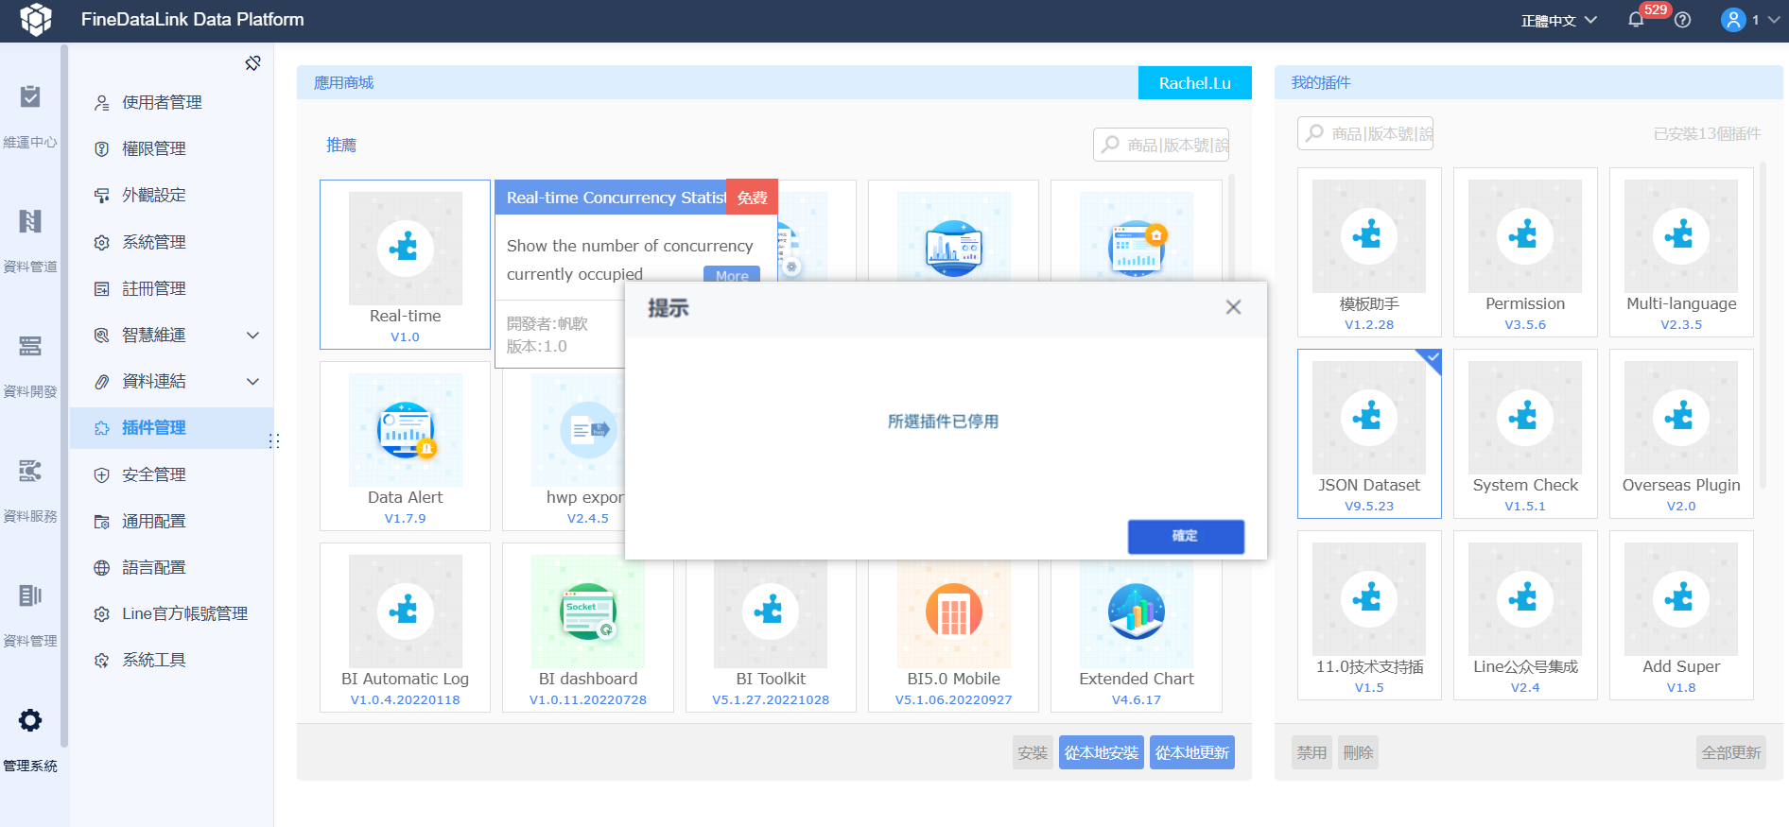Toggle selection of JSON Dataset plugin
Viewport: 1789px width, 827px height.
[1369, 434]
